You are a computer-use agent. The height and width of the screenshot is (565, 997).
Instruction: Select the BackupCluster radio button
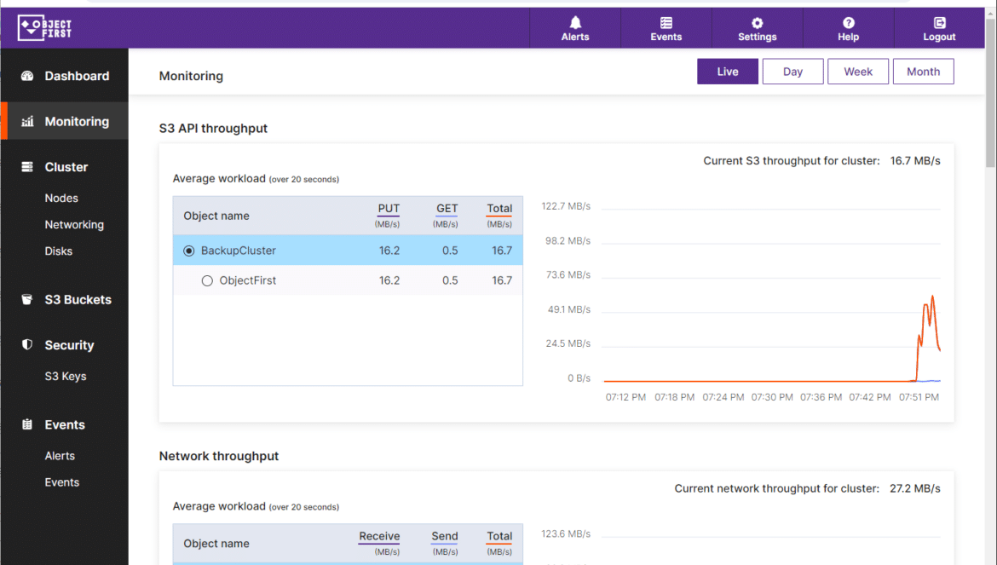(189, 251)
